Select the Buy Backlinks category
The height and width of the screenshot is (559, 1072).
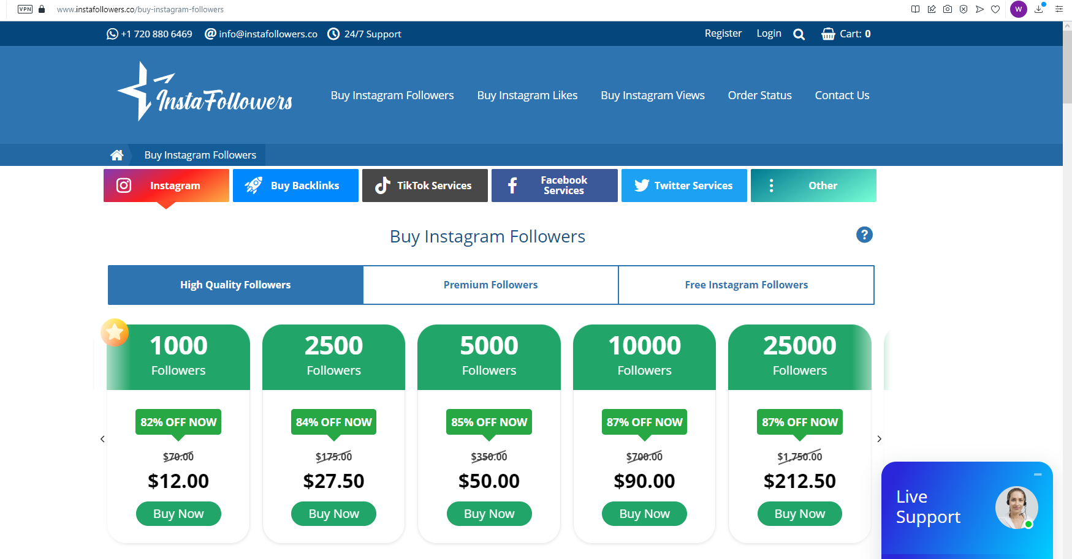click(295, 186)
